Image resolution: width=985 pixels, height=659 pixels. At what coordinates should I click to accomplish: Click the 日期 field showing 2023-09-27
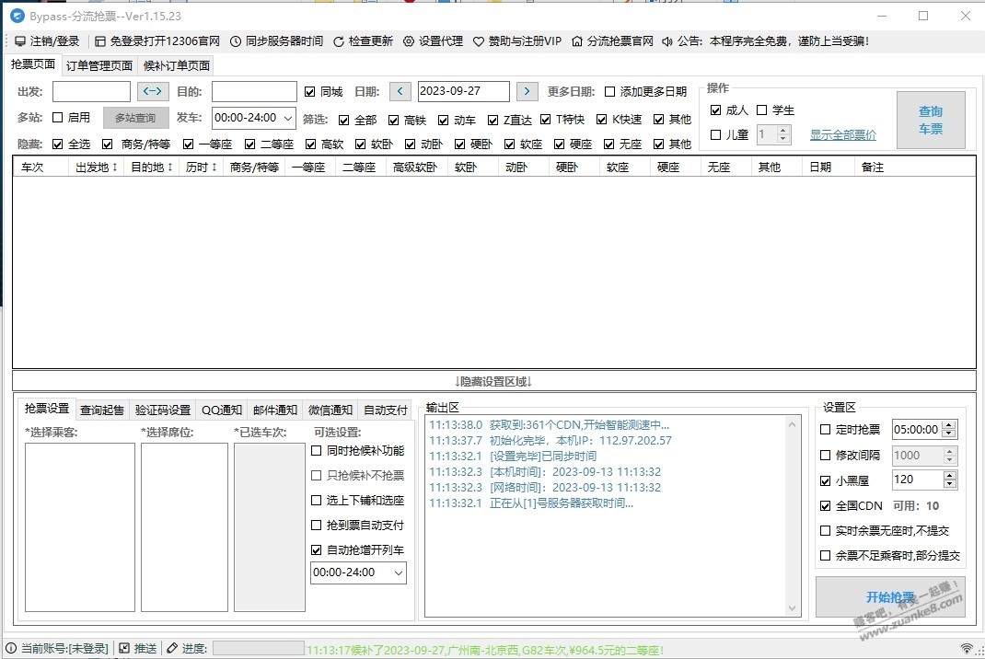(x=464, y=92)
